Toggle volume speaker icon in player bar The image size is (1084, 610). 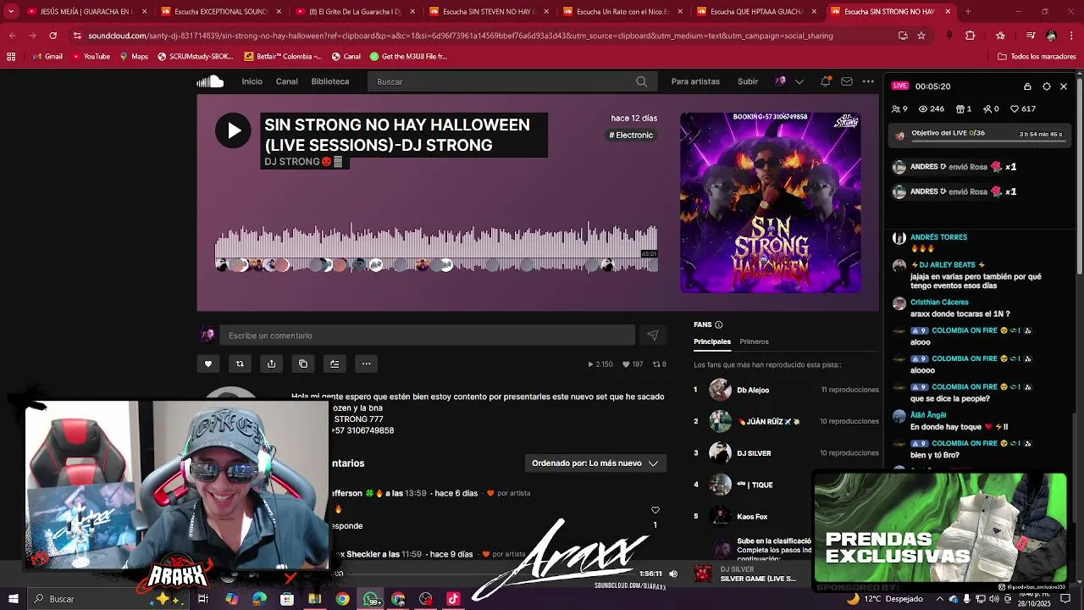pyautogui.click(x=673, y=574)
